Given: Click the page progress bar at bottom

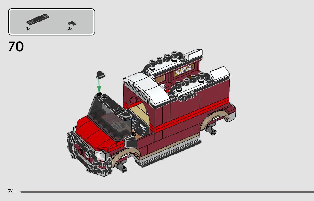Looking at the screenshot, I should tap(167, 192).
